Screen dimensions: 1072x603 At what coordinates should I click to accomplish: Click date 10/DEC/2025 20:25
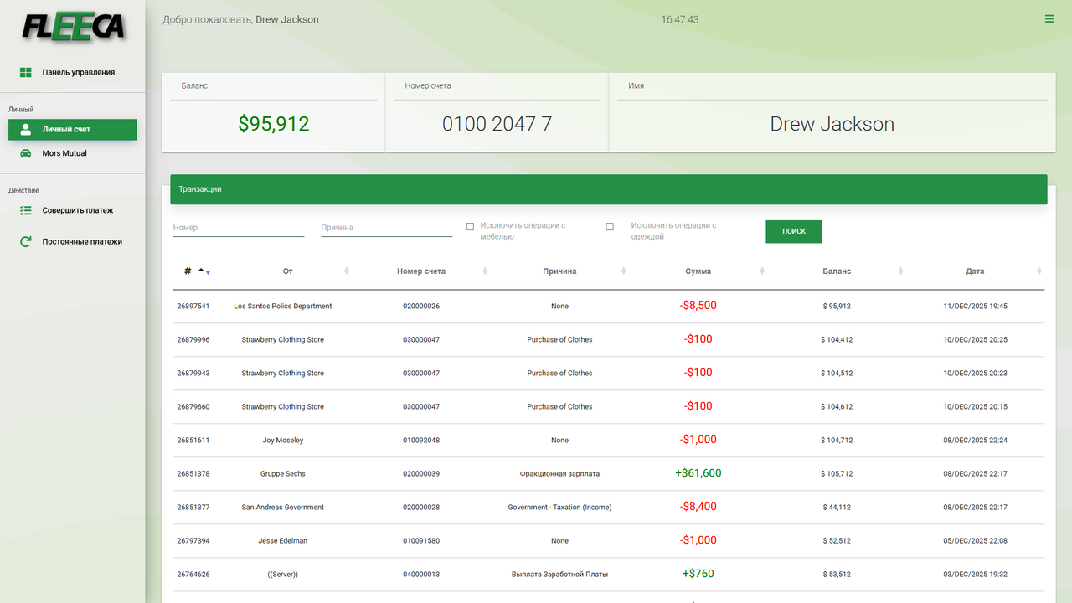[x=975, y=340]
